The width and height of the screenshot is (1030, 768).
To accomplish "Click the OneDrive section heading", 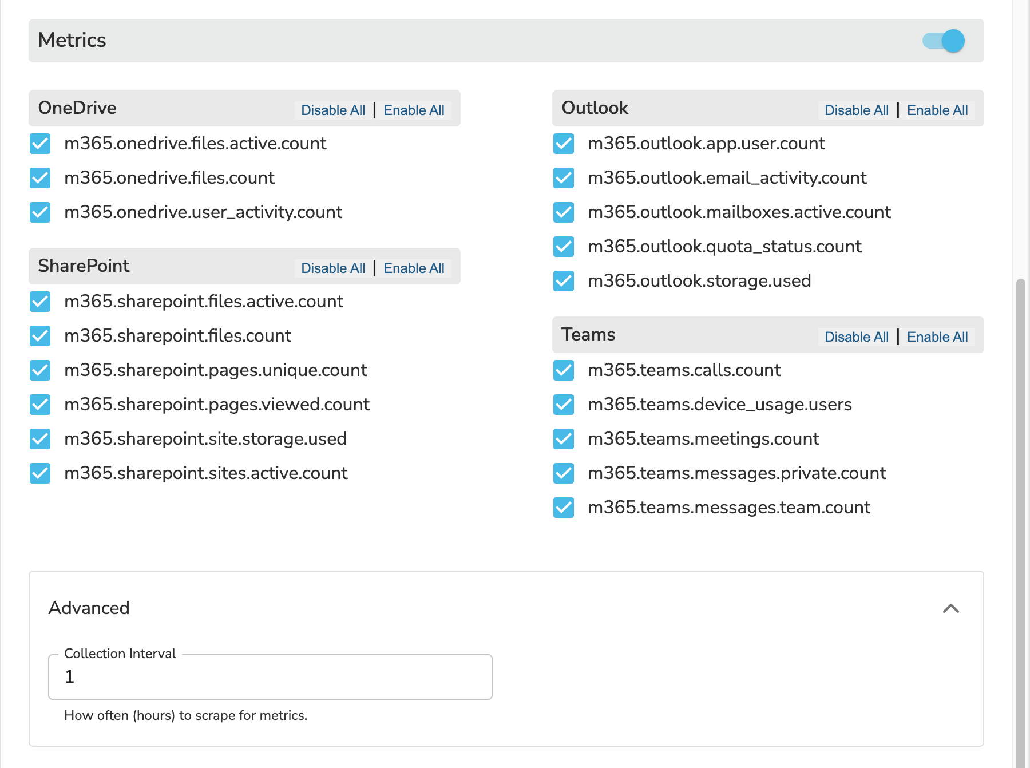I will 77,108.
